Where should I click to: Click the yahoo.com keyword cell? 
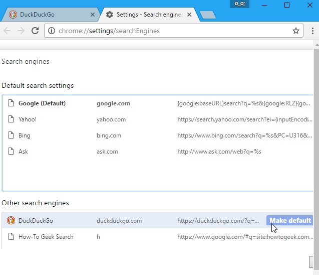[111, 119]
